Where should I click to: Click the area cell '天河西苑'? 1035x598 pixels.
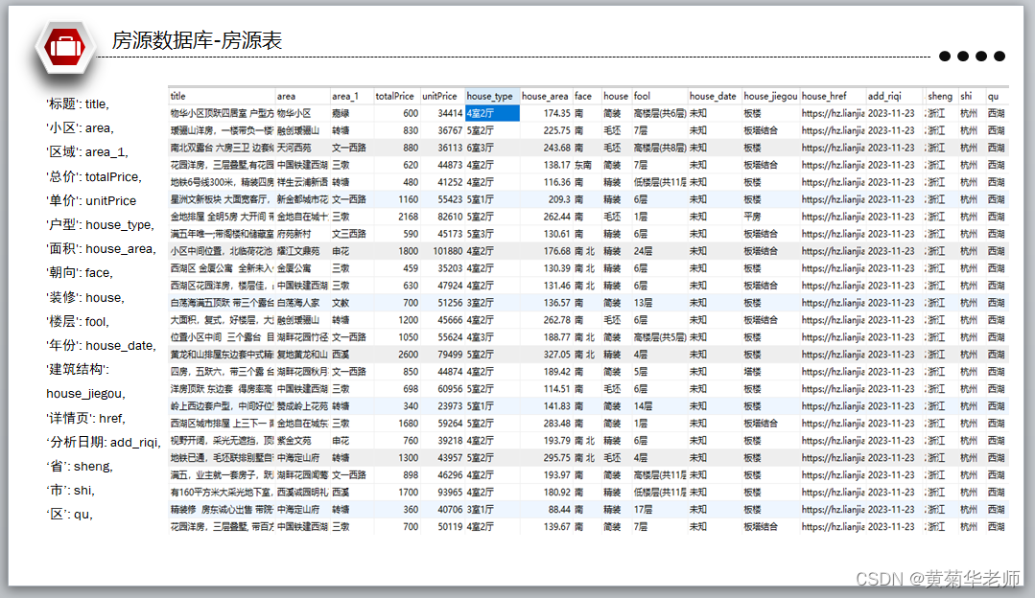point(294,148)
